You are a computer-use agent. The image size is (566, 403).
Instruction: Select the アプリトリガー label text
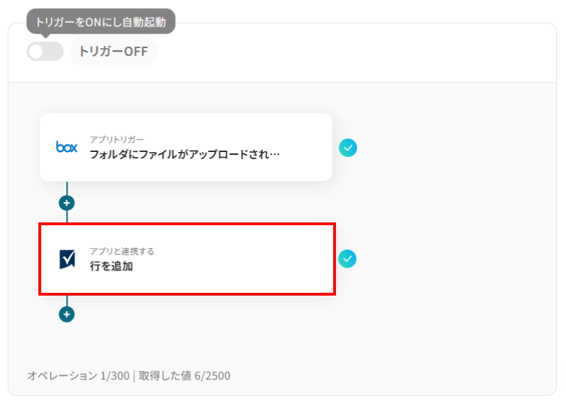116,140
